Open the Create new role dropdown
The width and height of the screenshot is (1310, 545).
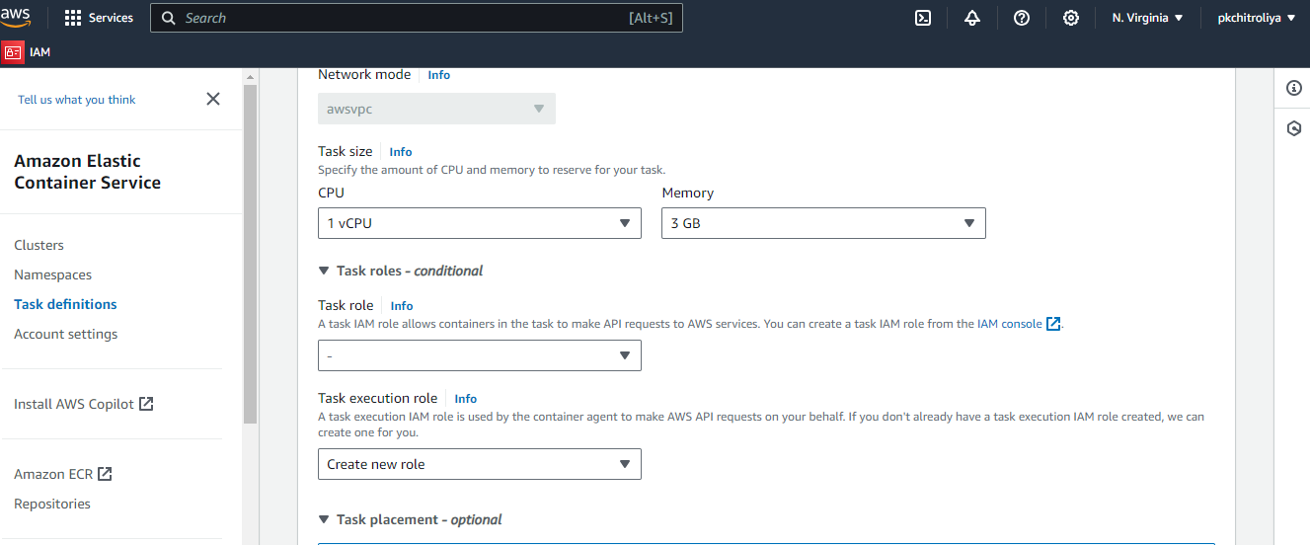(480, 464)
